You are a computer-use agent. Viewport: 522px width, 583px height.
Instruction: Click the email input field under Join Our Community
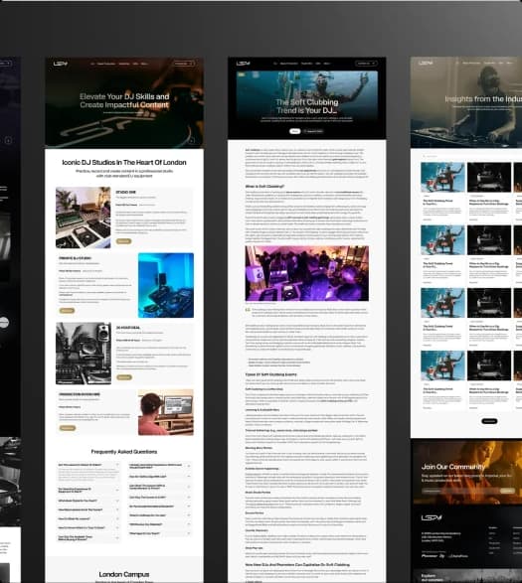pos(460,491)
